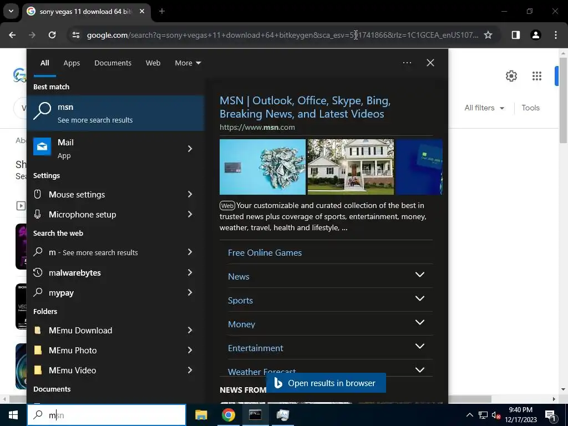
Task: Expand the Sports section chevron
Action: (x=420, y=298)
